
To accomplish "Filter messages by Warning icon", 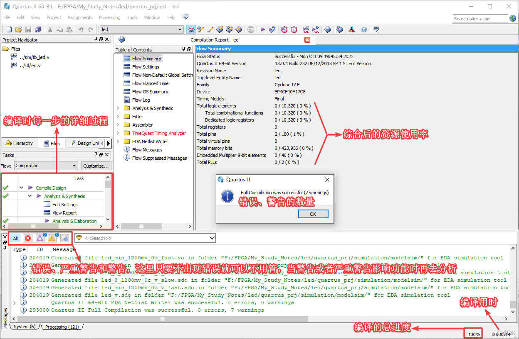I will [52, 238].
